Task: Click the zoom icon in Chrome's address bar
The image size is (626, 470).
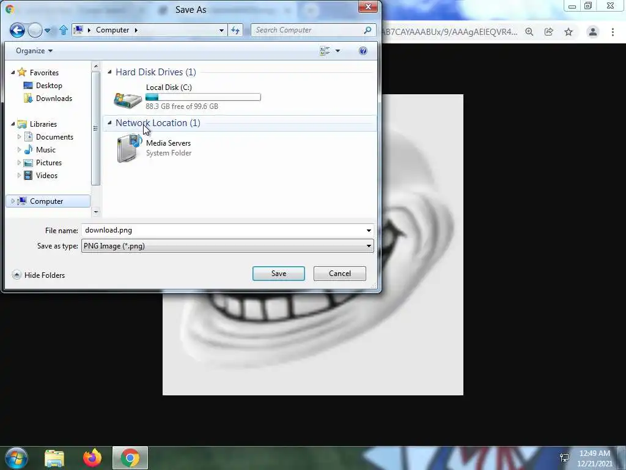Action: (529, 32)
